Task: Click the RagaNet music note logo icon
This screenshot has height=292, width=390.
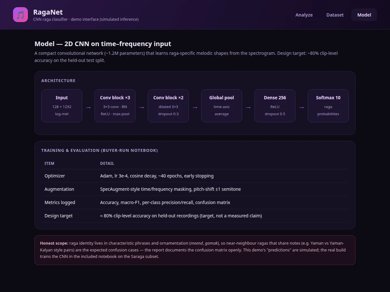Action: [x=20, y=15]
